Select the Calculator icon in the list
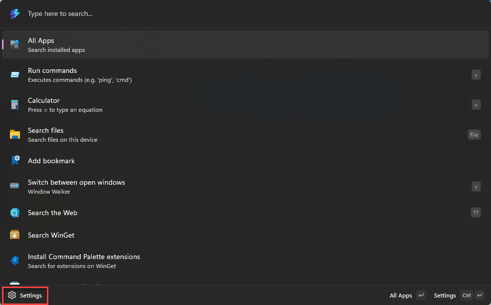This screenshot has width=491, height=305. [x=14, y=104]
